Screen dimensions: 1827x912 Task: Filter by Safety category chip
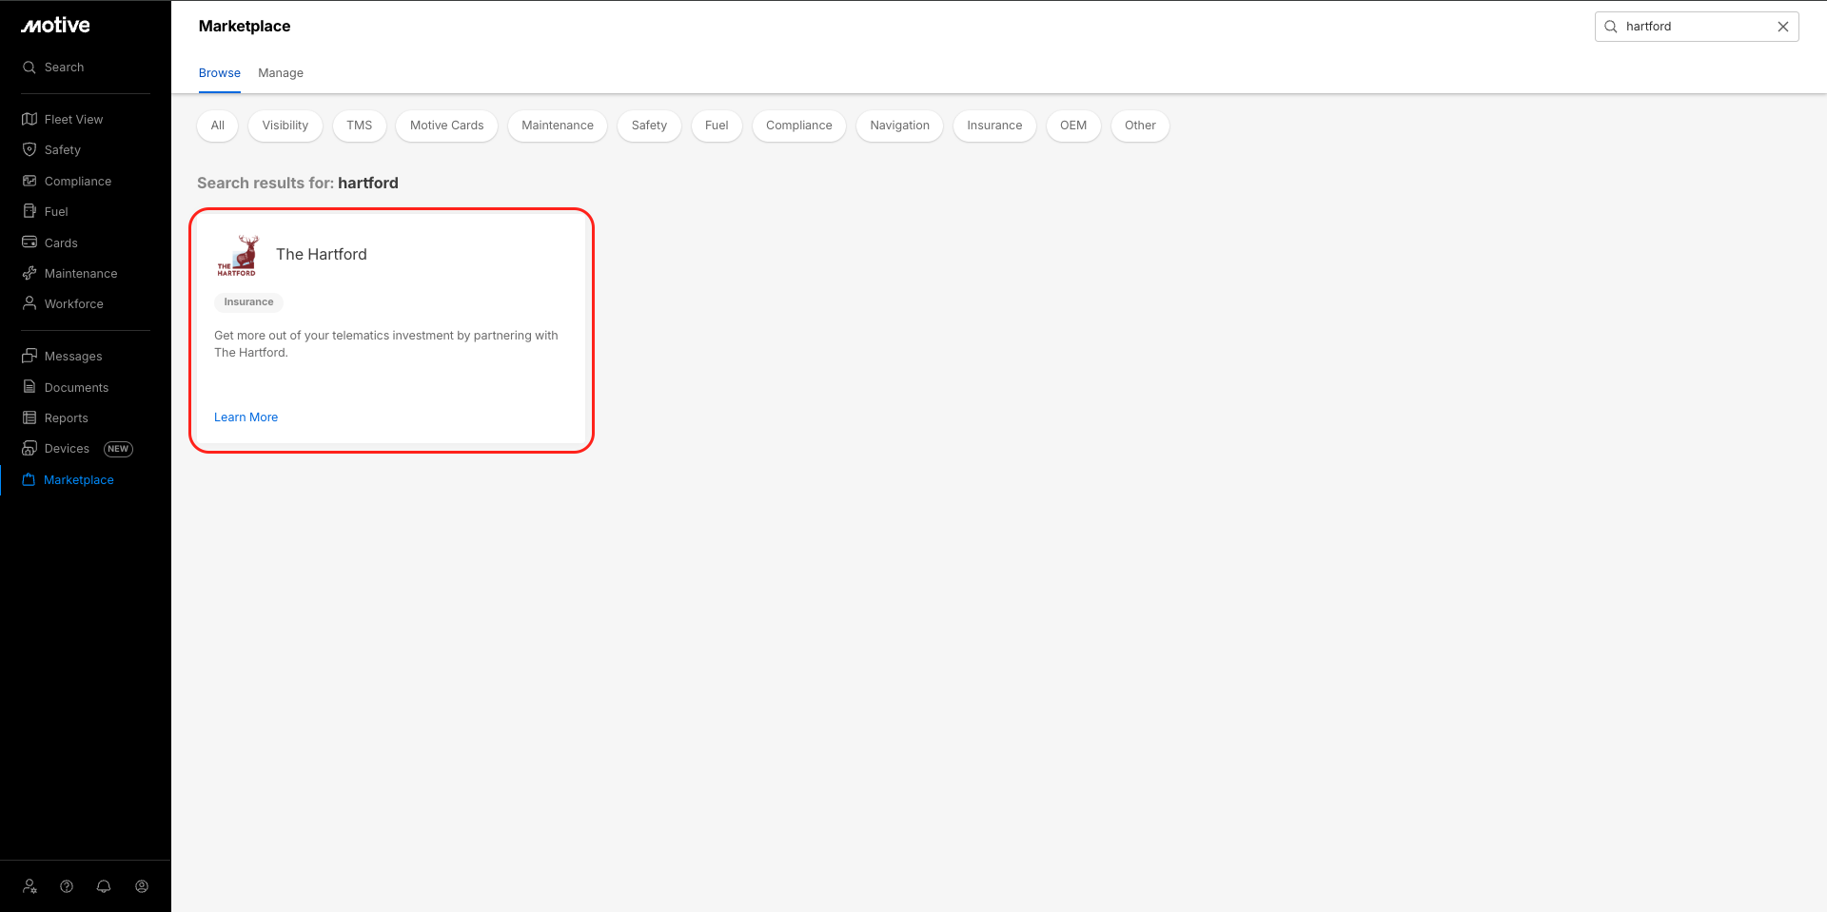click(x=649, y=126)
